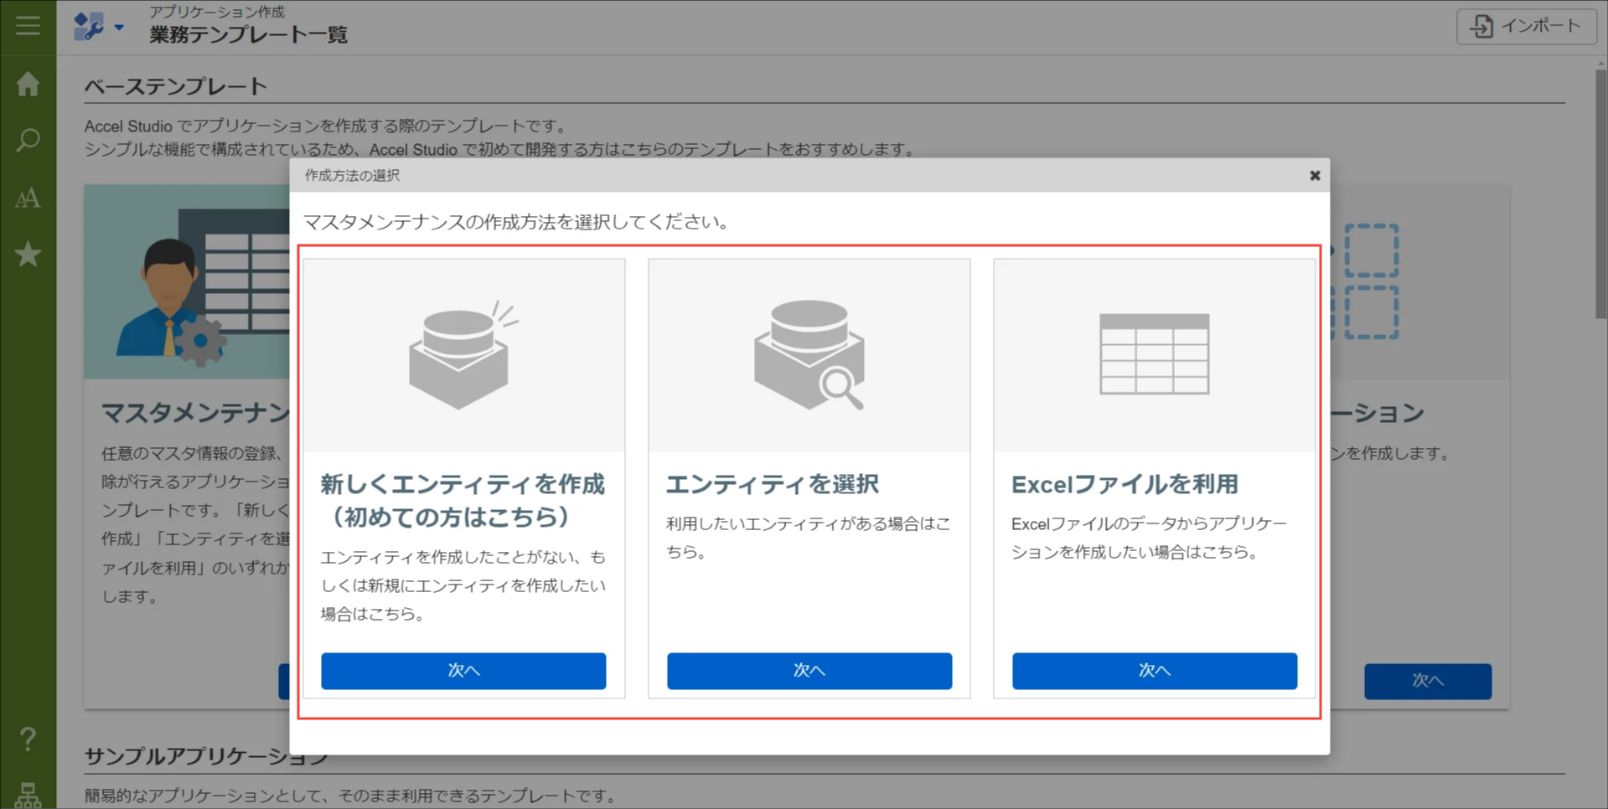
Task: Click the インポート button
Action: 1526,26
